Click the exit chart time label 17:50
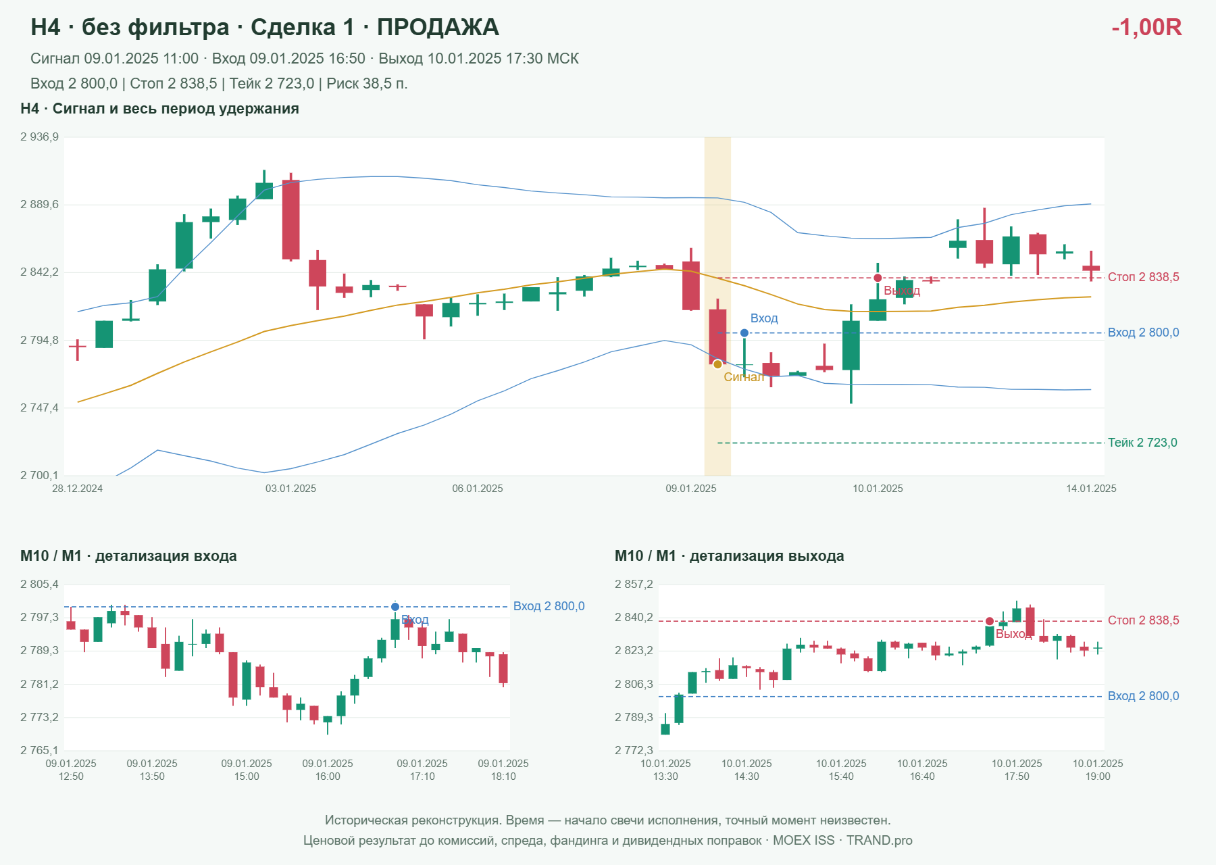 coord(1017,776)
